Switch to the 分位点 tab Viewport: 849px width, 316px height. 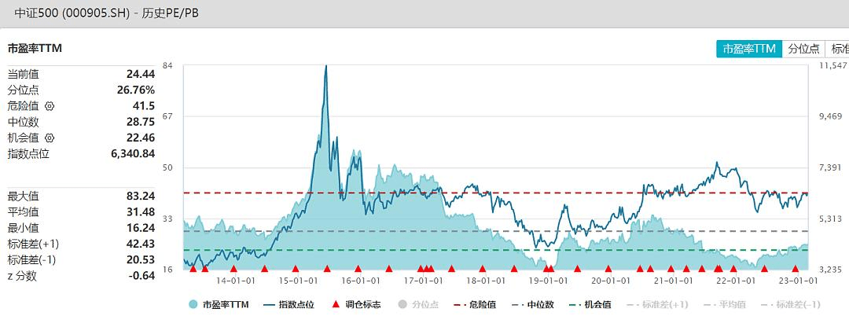pyautogui.click(x=803, y=49)
